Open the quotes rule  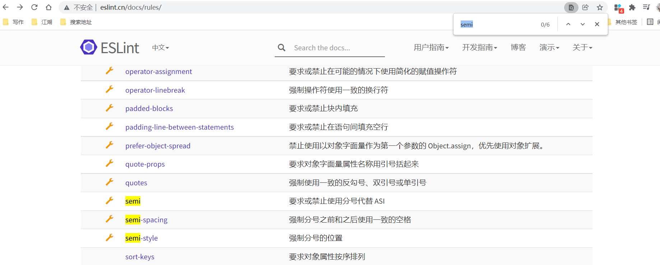(x=136, y=183)
